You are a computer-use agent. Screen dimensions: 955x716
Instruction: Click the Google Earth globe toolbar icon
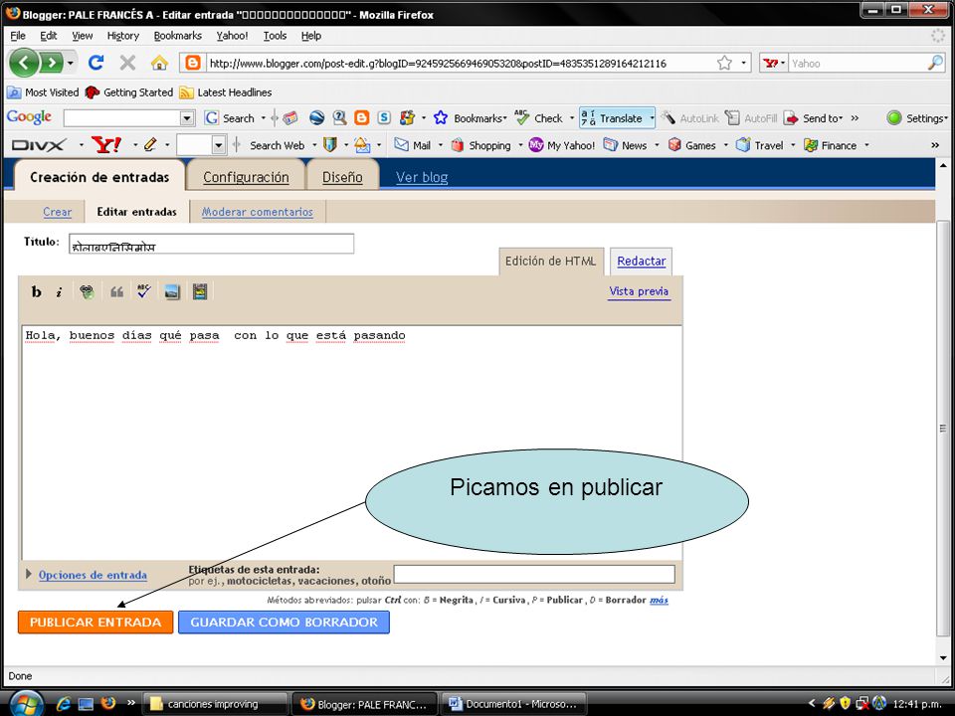point(316,118)
